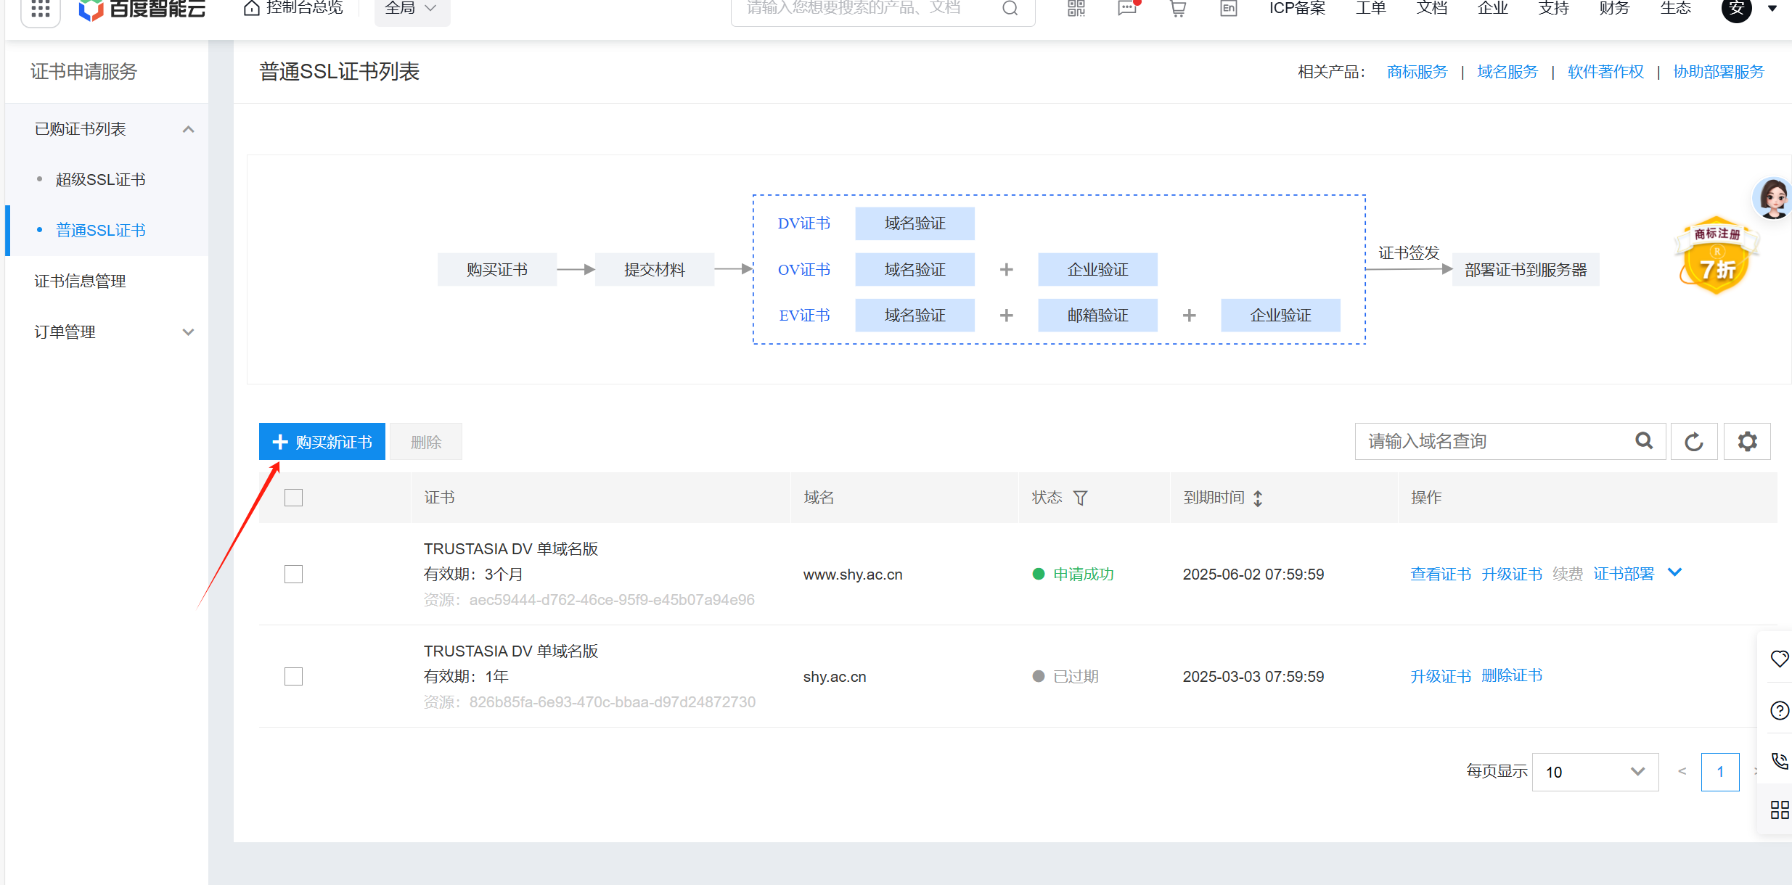Click the 购买新证书 button
The width and height of the screenshot is (1792, 885).
322,442
